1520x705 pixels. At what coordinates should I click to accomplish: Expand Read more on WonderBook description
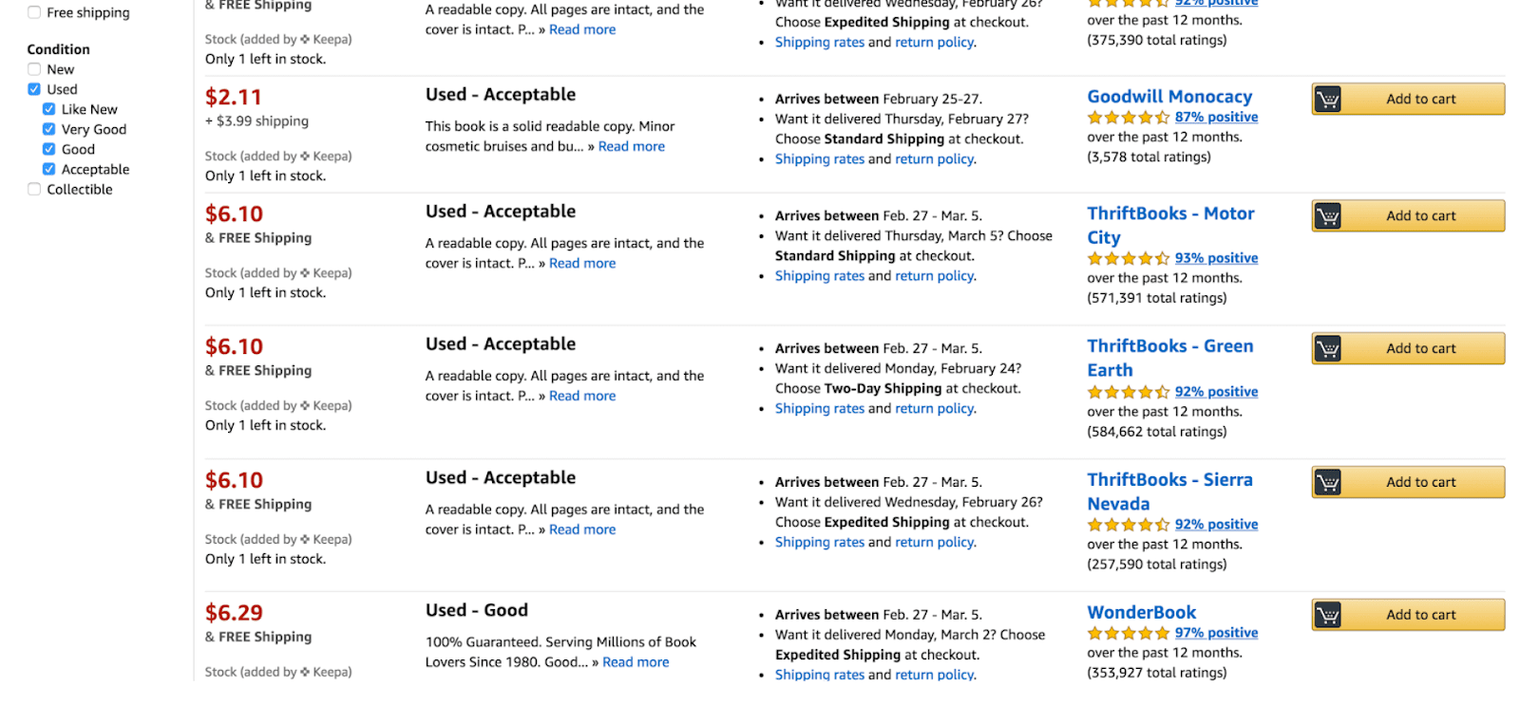click(x=636, y=662)
